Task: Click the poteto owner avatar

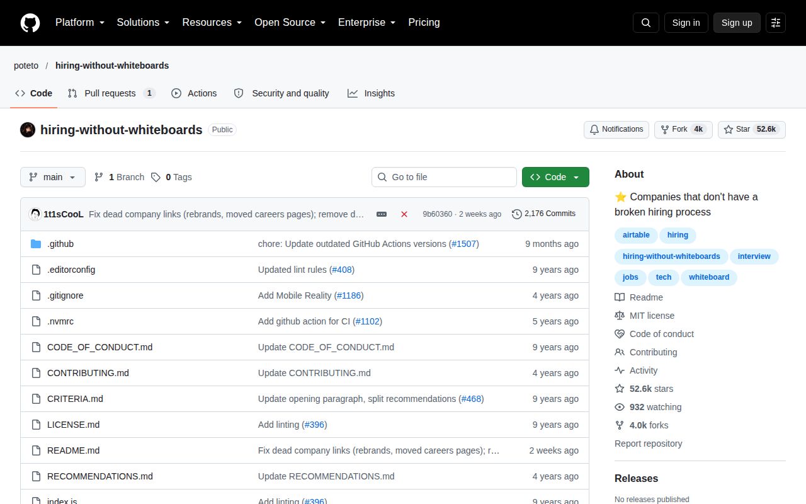Action: click(x=28, y=130)
